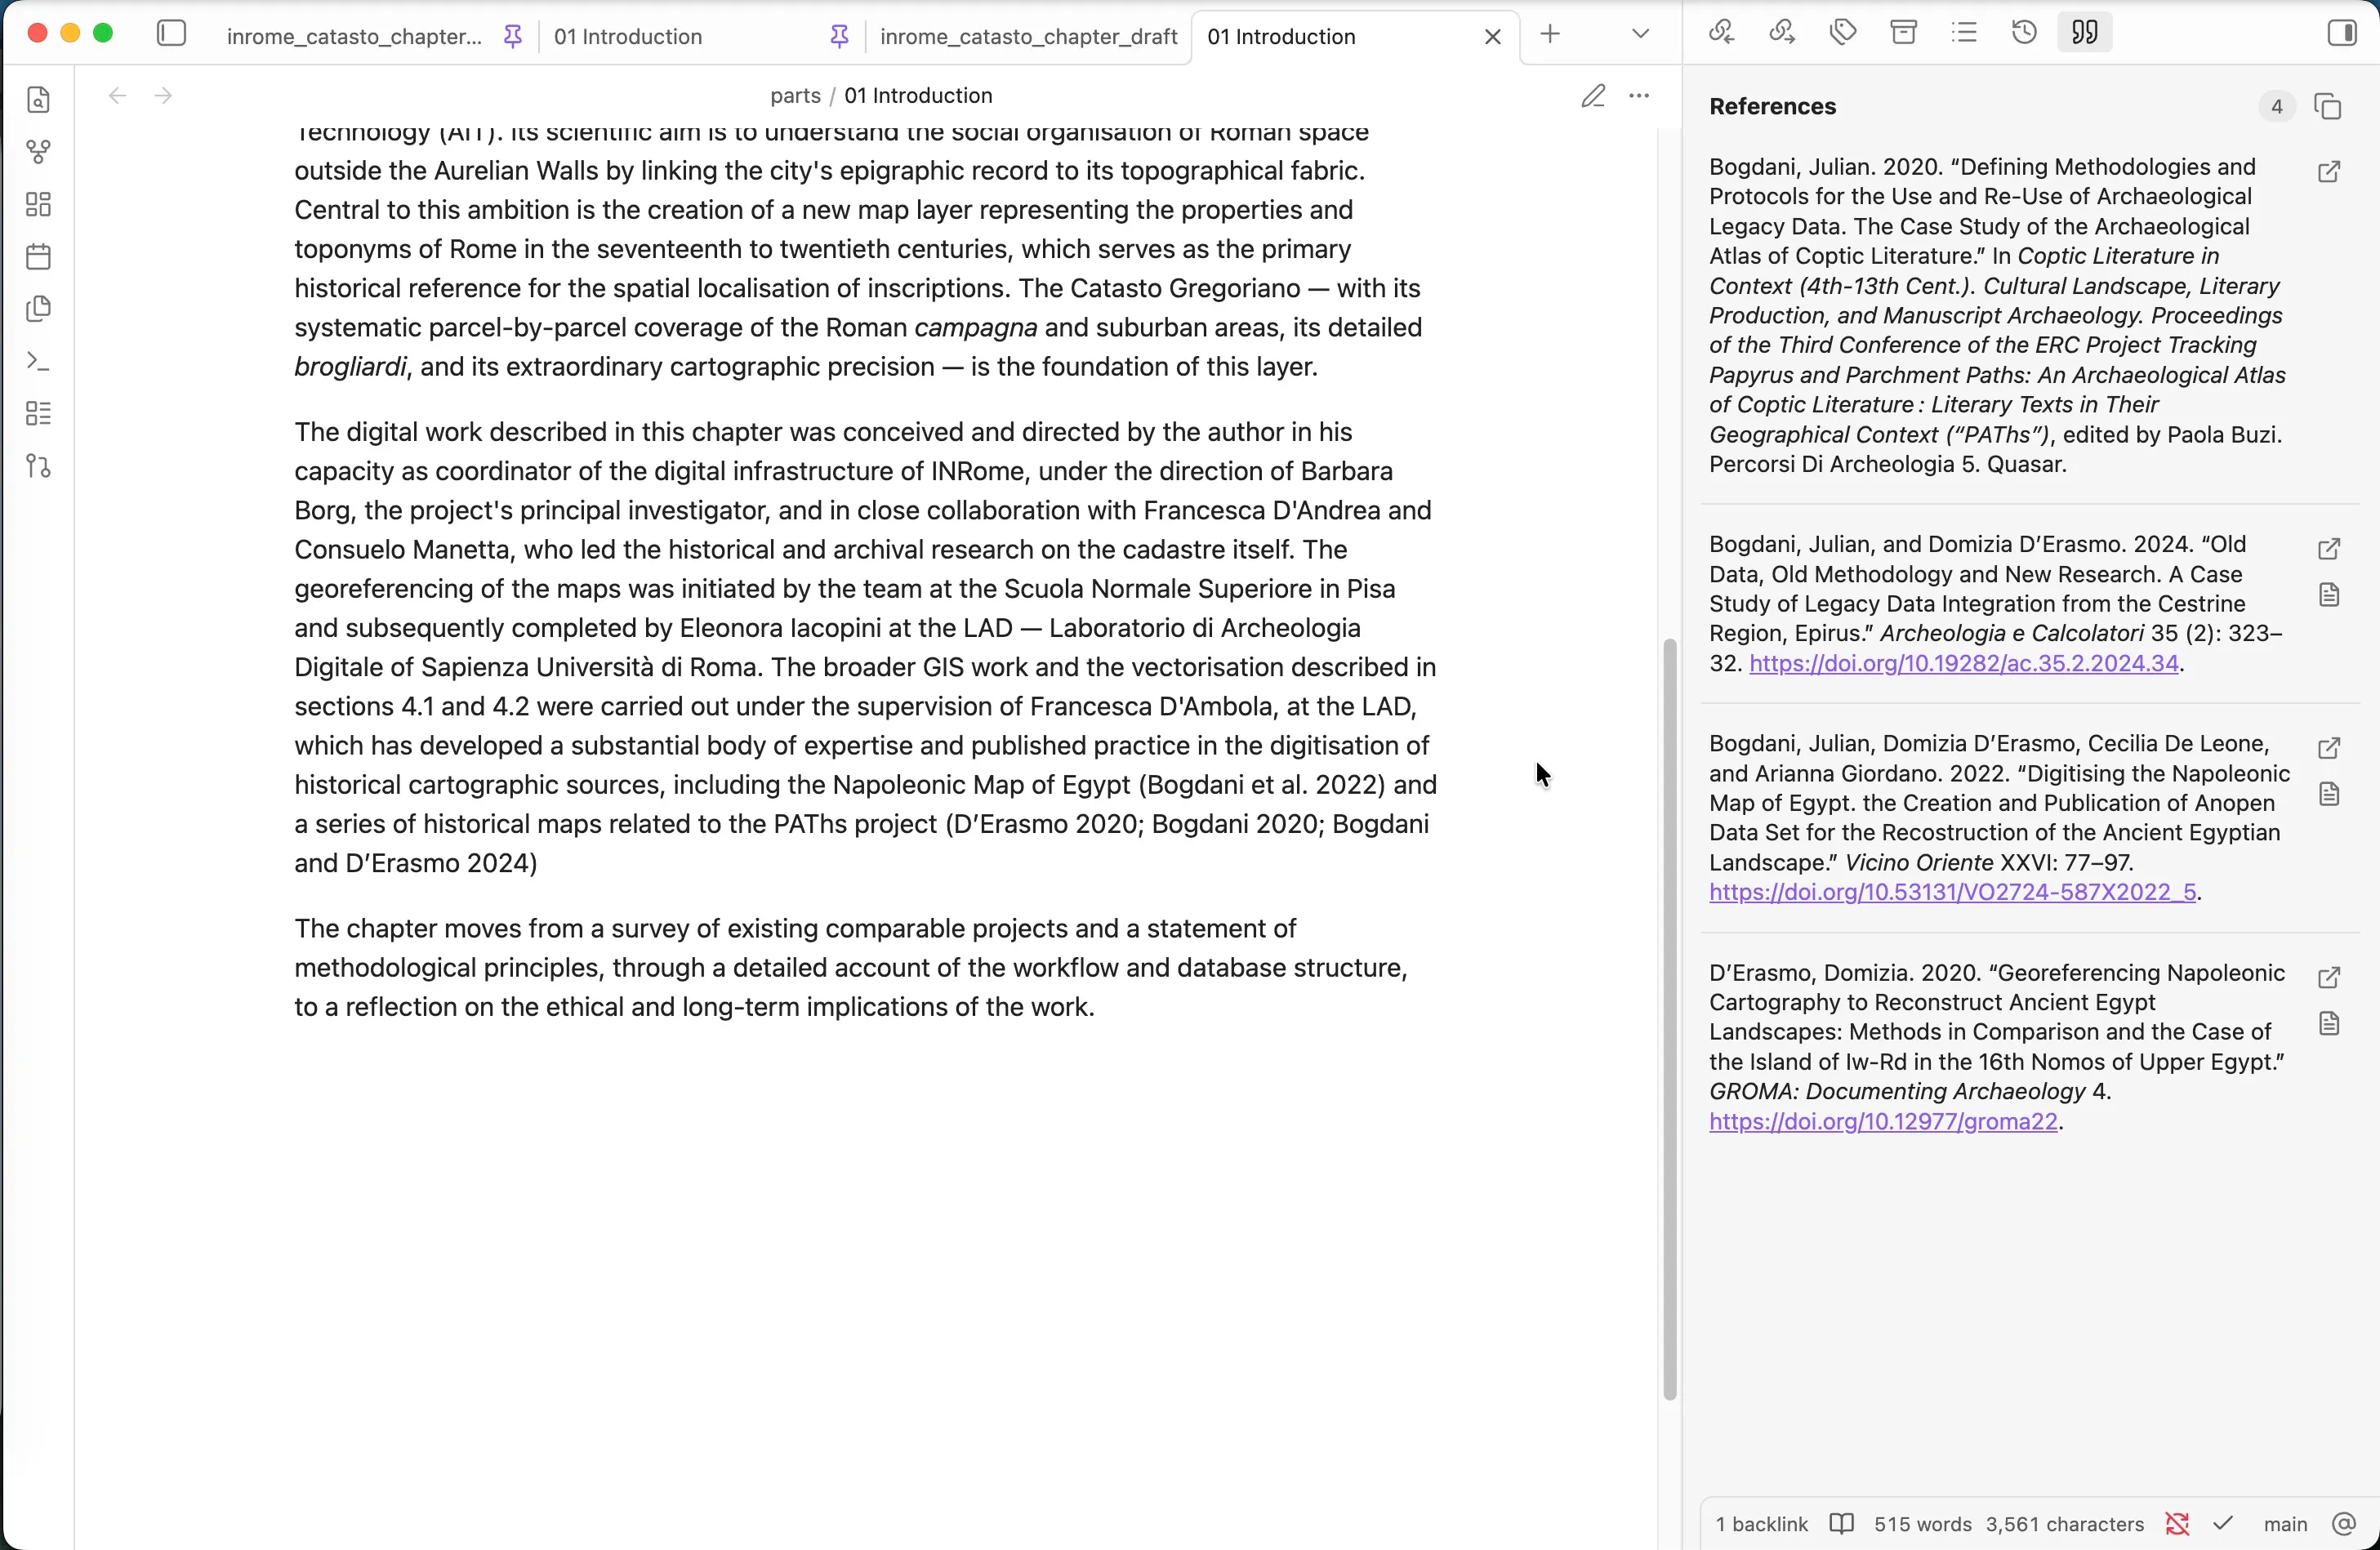Open the graph view icon in the ribbon

pos(38,152)
